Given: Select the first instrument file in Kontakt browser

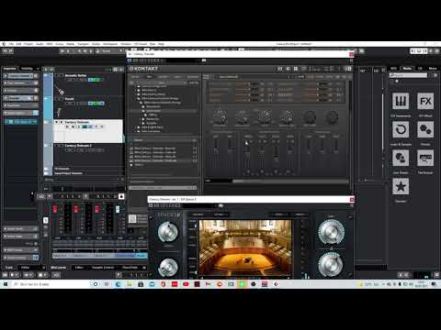Looking at the screenshot, I should coord(164,148).
